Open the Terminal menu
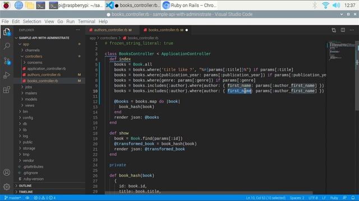This screenshot has width=359, height=201. 86,21
